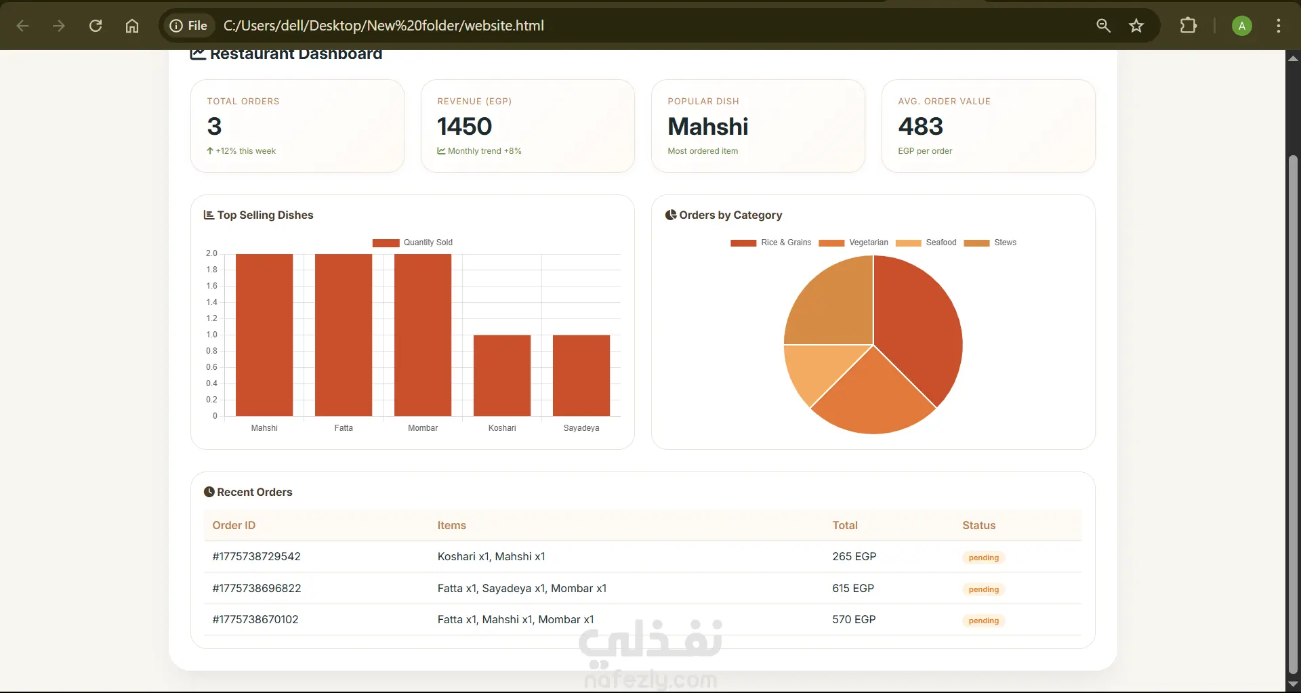Click the Total column header
1301x693 pixels.
point(845,525)
